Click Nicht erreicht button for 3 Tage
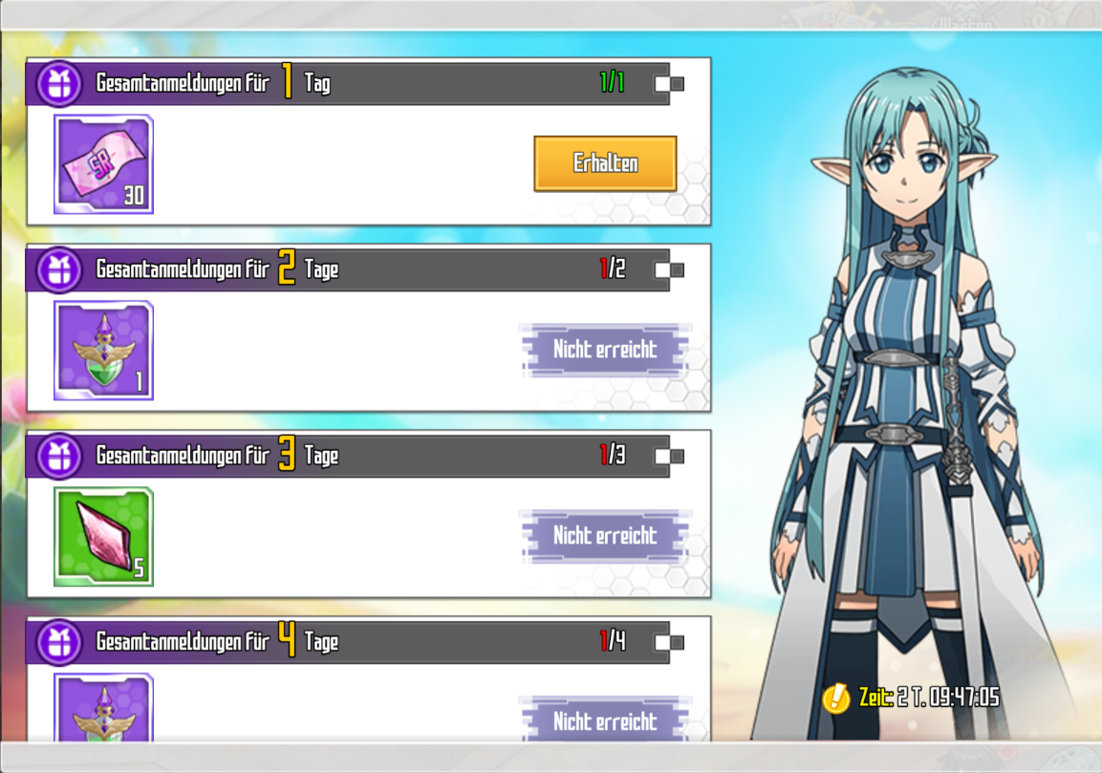Screen dimensions: 1102x773 point(605,535)
